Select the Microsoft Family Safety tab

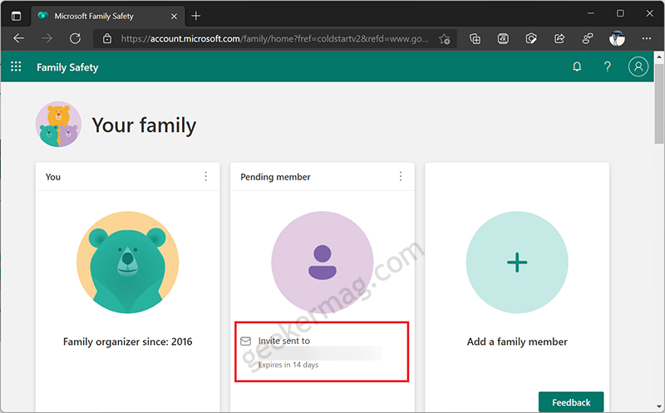(108, 16)
